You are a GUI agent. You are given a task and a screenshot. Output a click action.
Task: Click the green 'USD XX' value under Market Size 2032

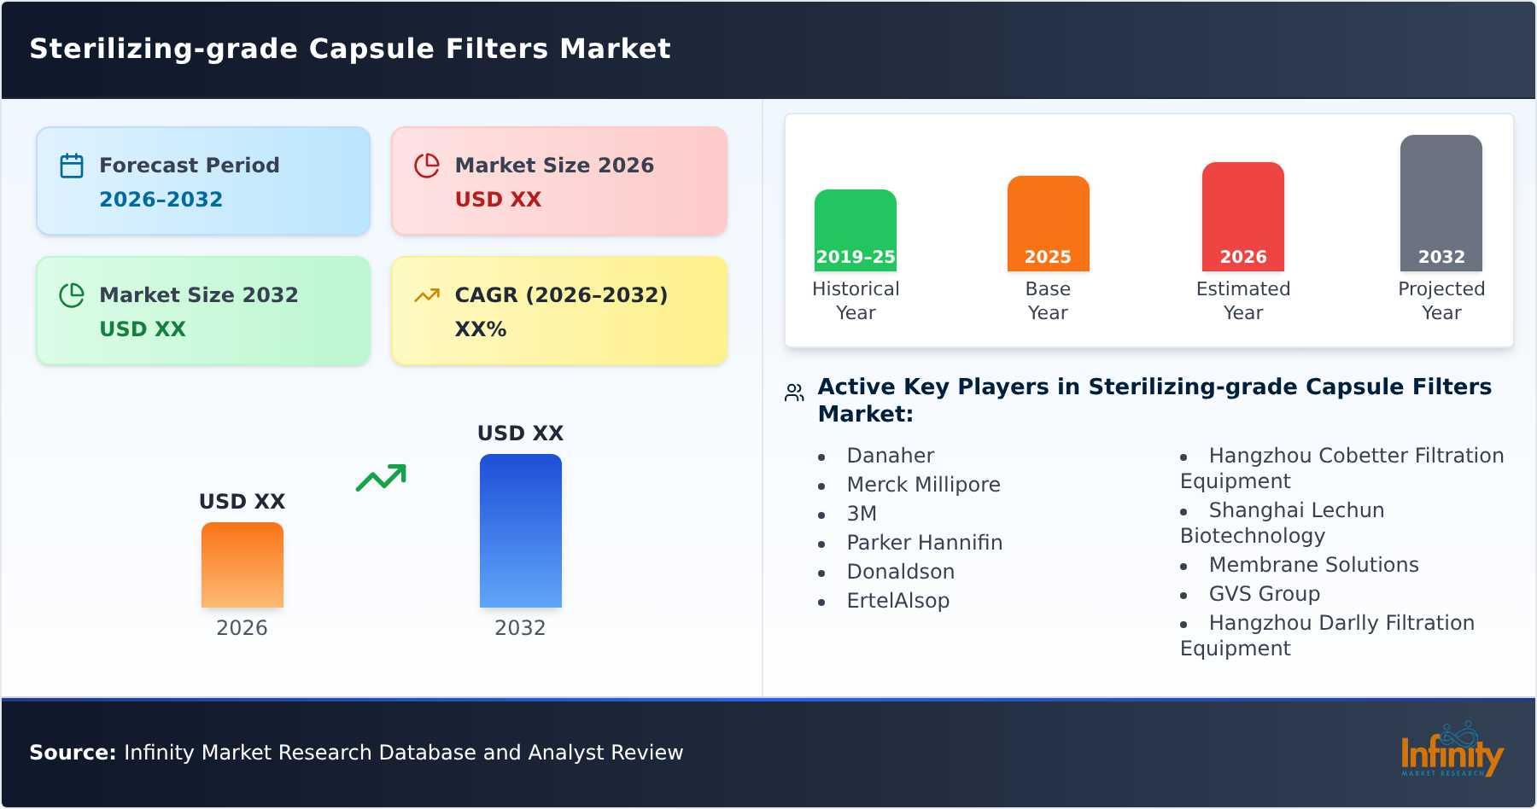click(x=143, y=329)
